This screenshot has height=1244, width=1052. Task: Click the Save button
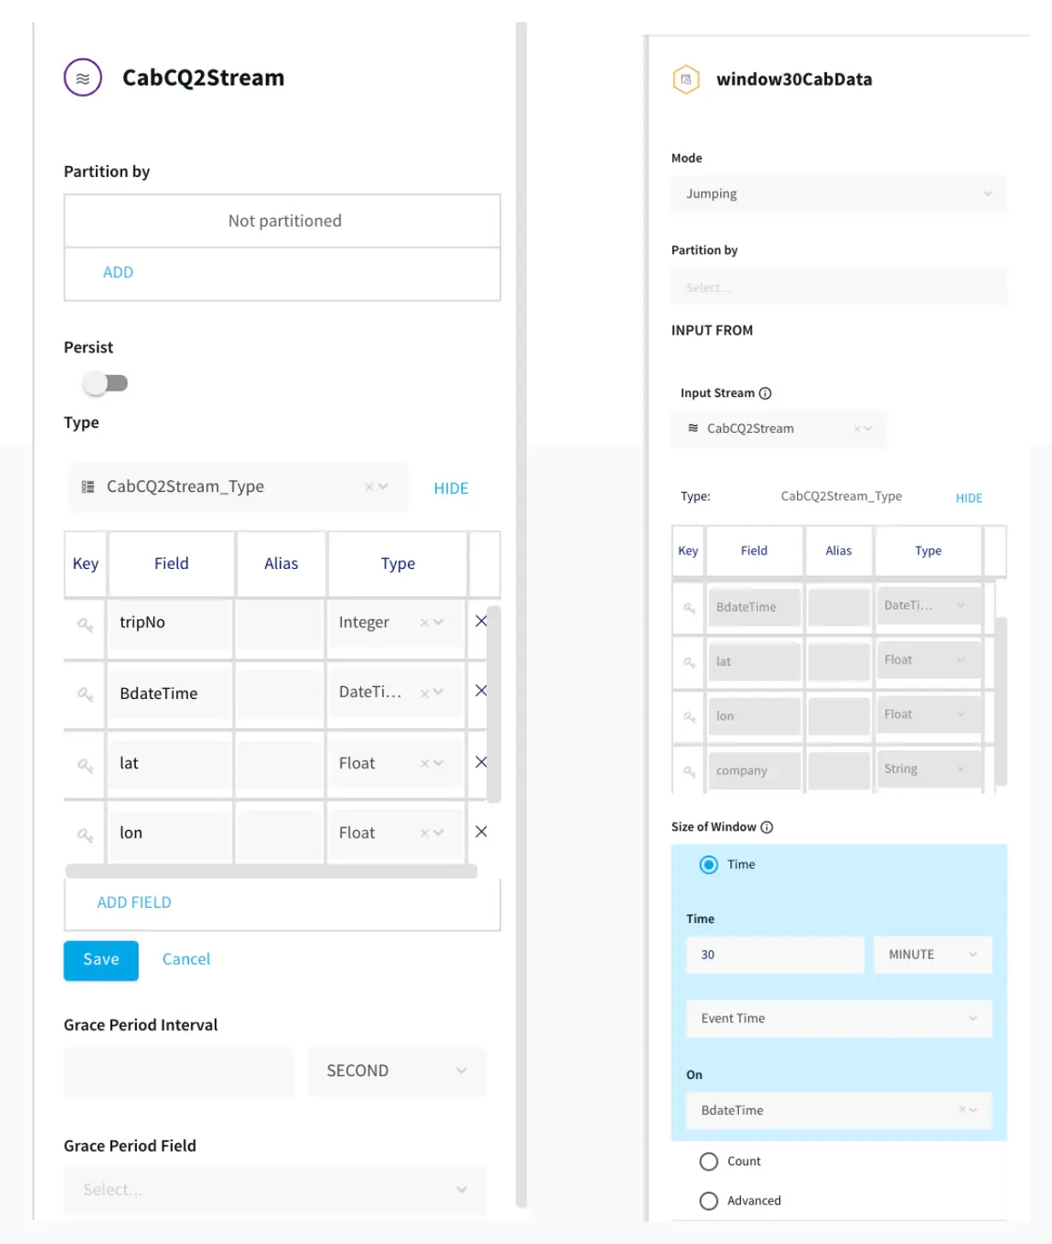(x=101, y=960)
